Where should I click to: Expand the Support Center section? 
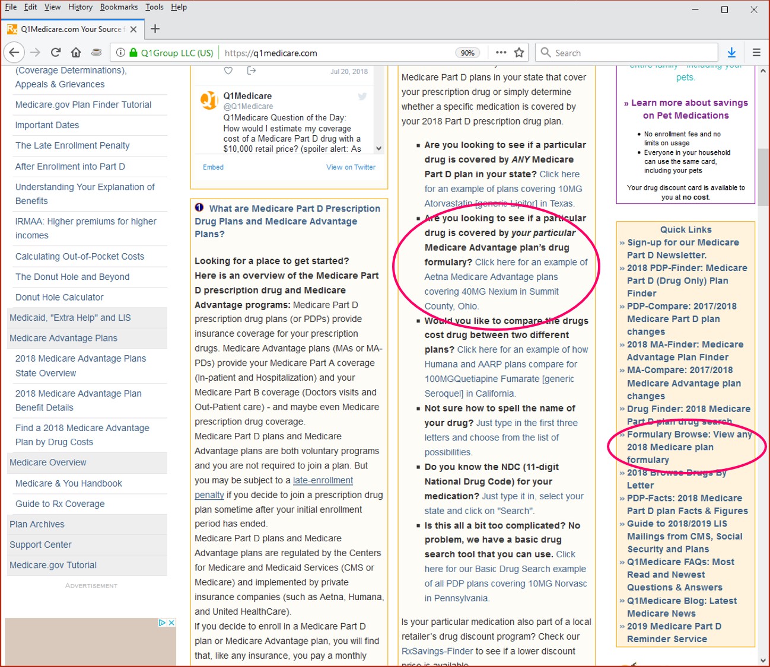[87, 544]
